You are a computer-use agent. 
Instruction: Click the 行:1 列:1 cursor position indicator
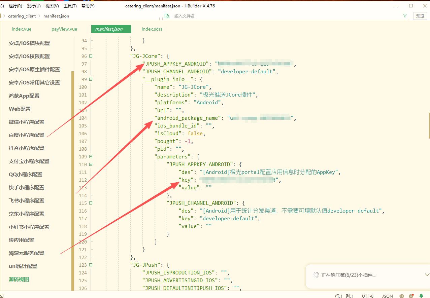pos(344,296)
